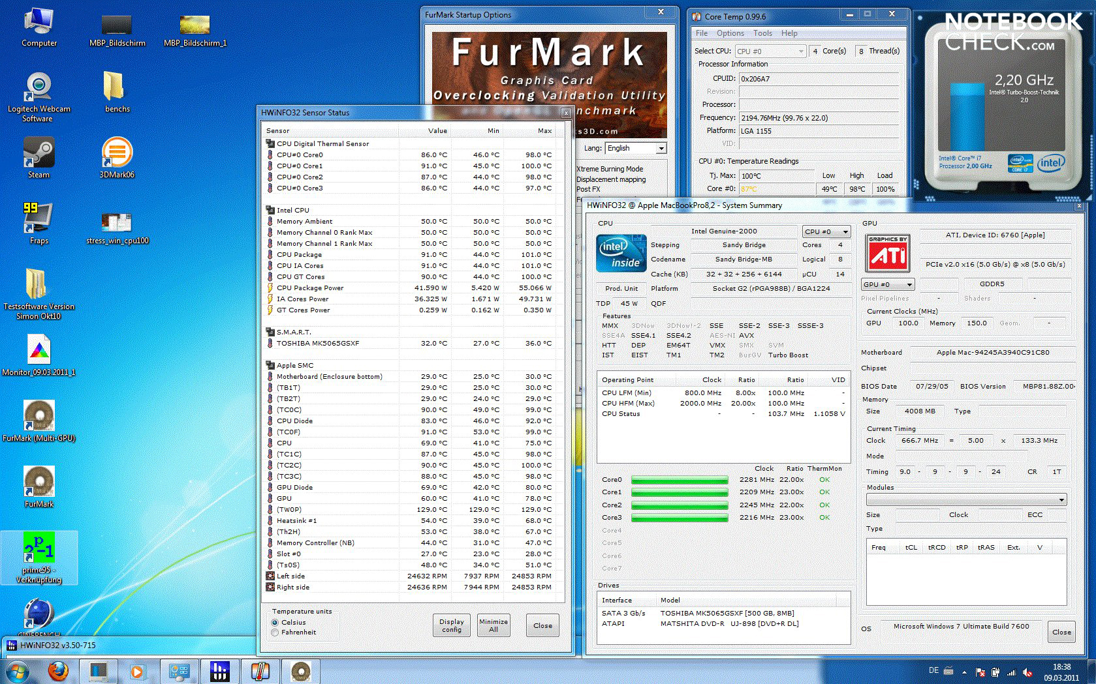Click the Minimize All button

coord(493,625)
